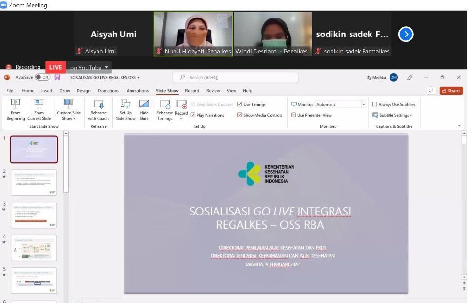This screenshot has width=468, height=303.
Task: Select slide 1 thumbnail
Action: pyautogui.click(x=34, y=149)
